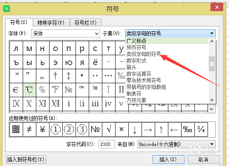Collapse the 子集 subset dropdown

[170, 33]
